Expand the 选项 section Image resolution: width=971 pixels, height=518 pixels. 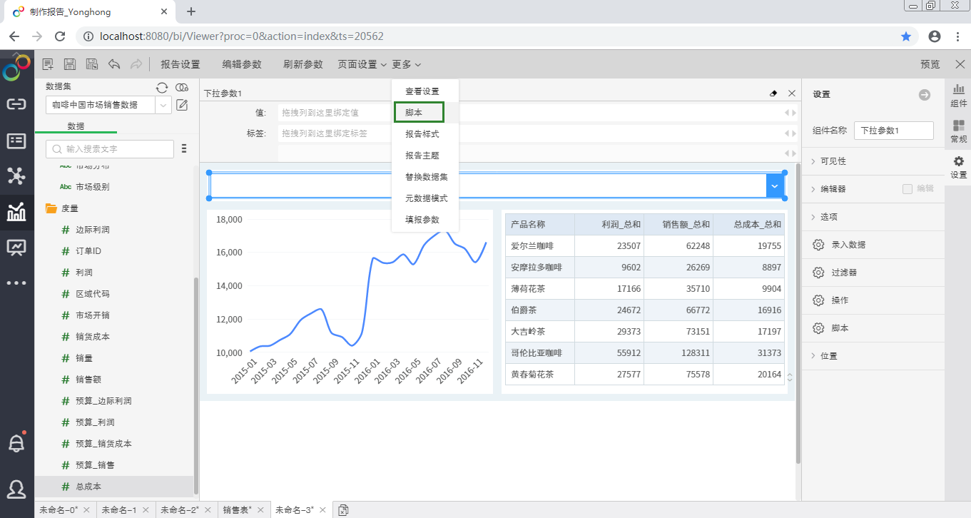click(828, 217)
